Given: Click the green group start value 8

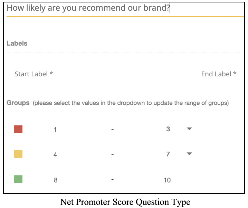Looking at the screenshot, I should [55, 180].
